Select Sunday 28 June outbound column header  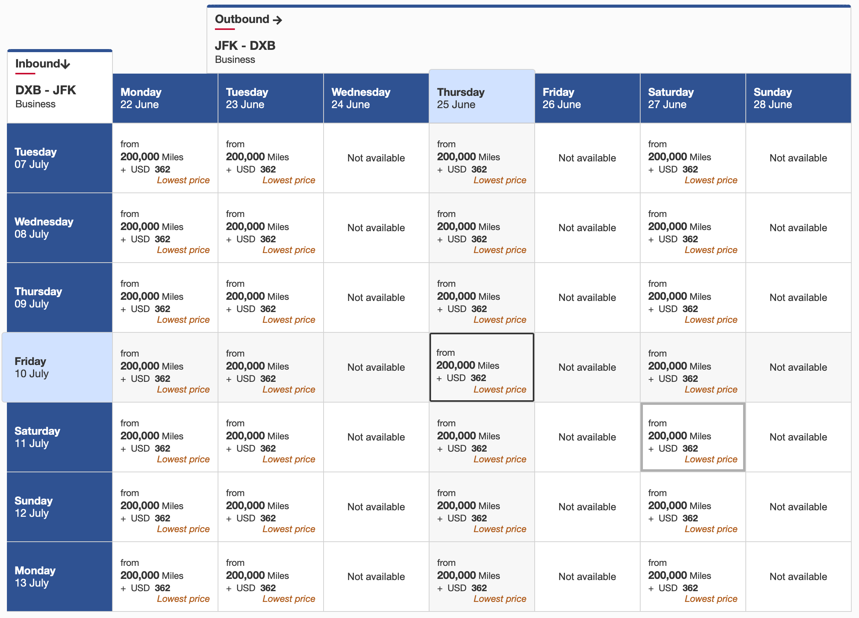tap(798, 98)
